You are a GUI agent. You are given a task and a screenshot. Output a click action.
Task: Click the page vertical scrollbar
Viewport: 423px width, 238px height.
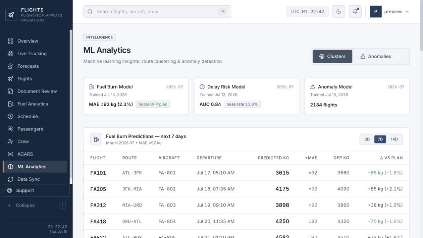pos(421,25)
